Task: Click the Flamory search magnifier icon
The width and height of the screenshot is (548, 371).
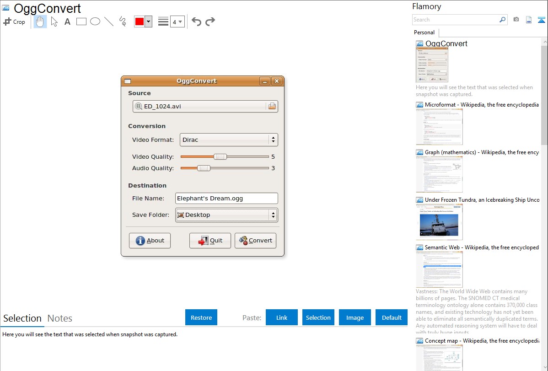Action: coord(503,20)
